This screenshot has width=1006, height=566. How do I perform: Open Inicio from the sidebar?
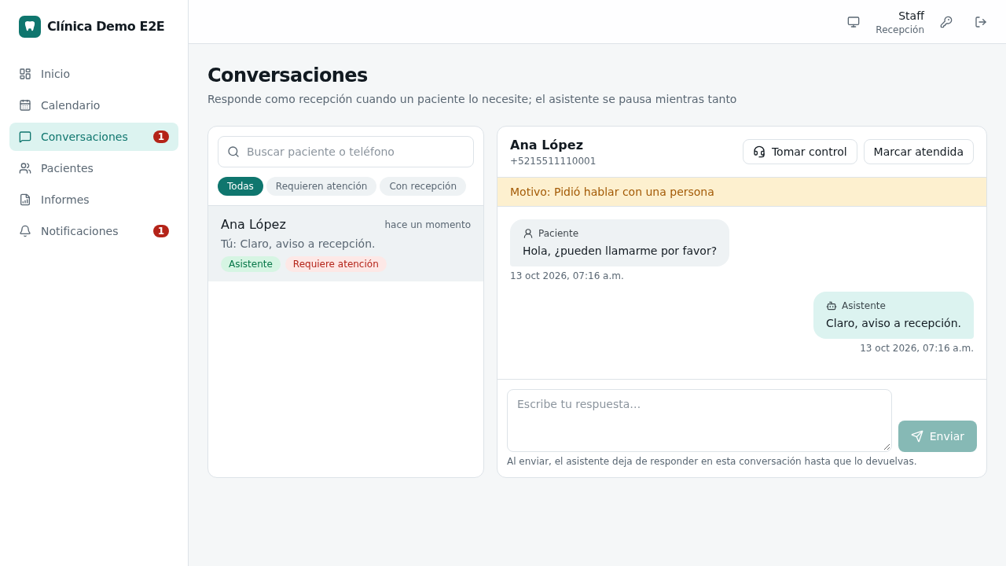[94, 74]
